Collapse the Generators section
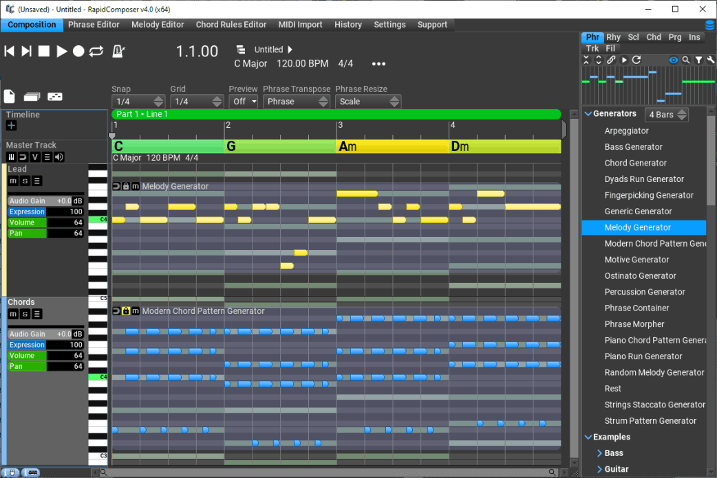The height and width of the screenshot is (478, 717). [x=588, y=114]
